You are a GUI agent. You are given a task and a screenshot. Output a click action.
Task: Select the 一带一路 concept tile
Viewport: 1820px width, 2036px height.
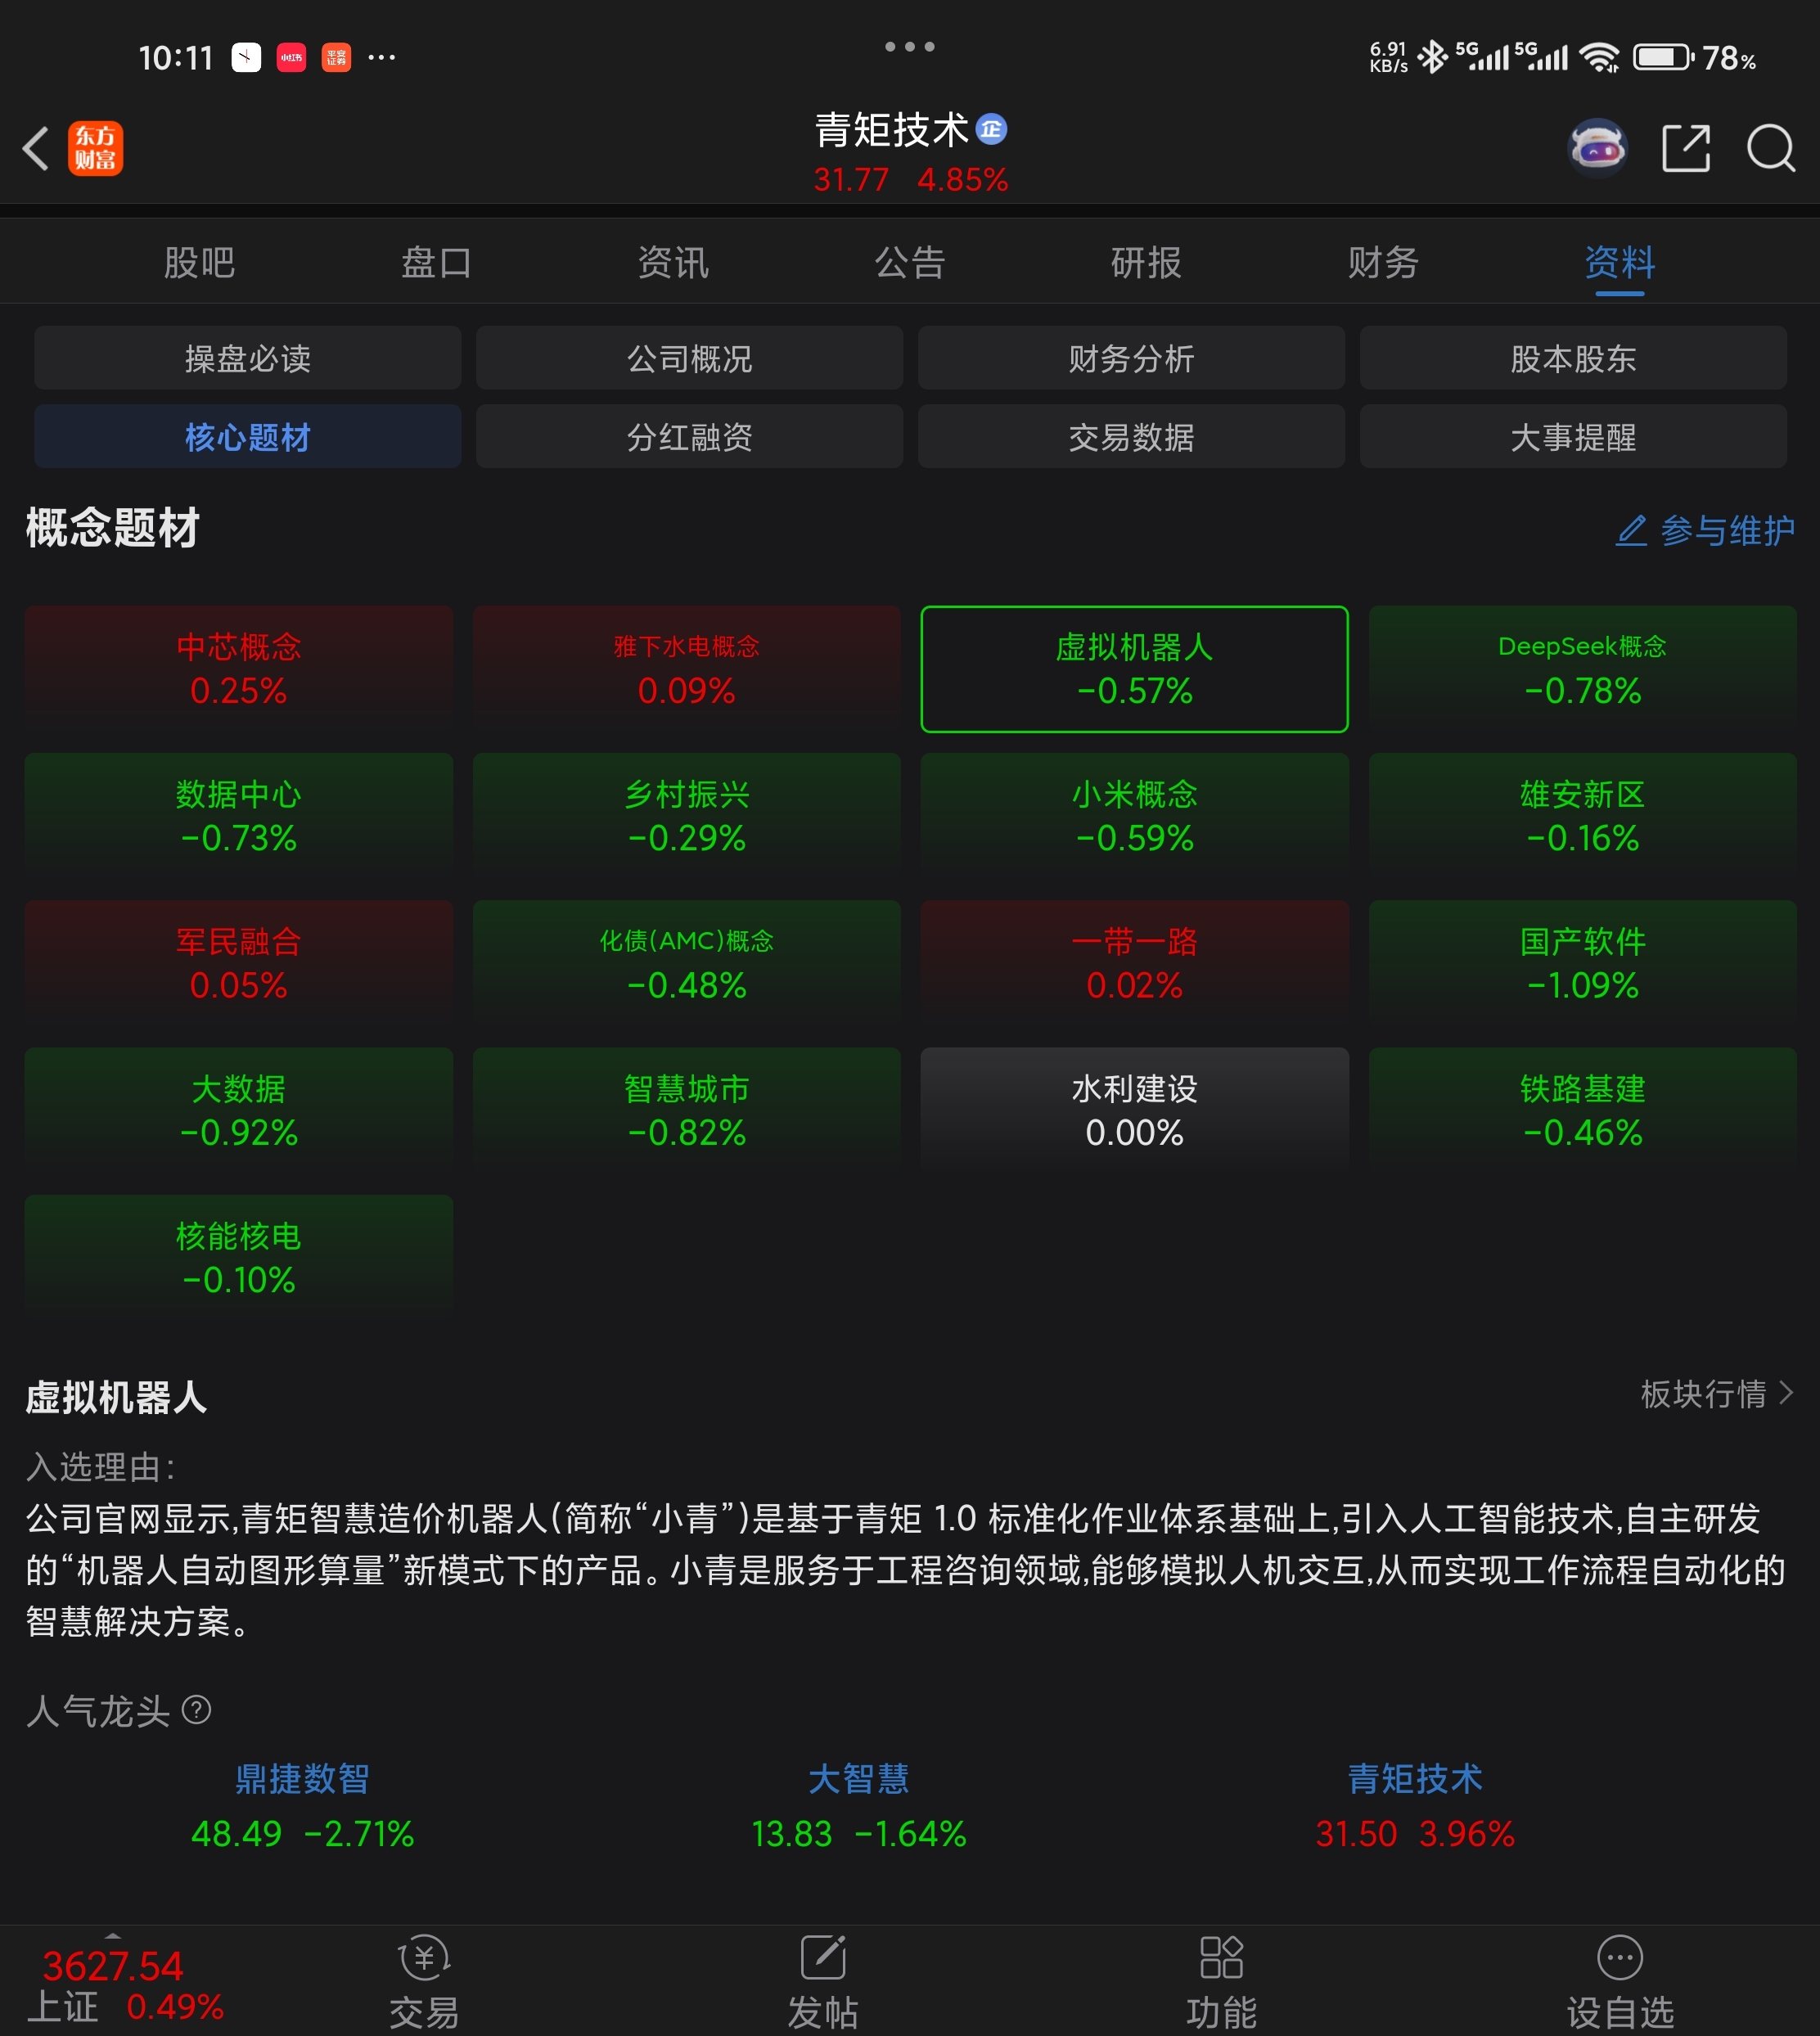click(1134, 963)
